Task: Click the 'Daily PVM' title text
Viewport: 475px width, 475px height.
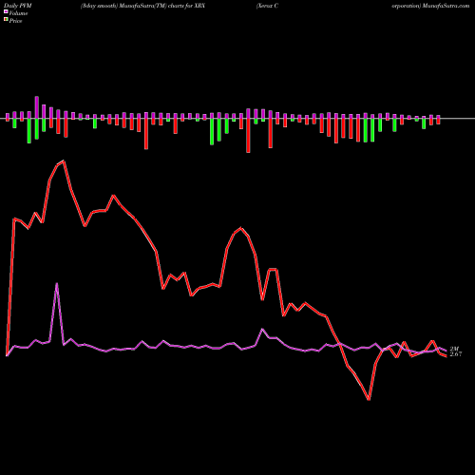Action: pos(18,6)
